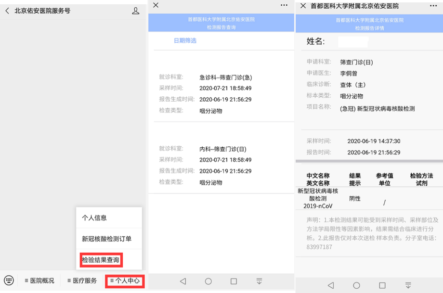This screenshot has height=293, width=443.
Task: Click the 北京佑安医院服务号 title
Action: (42, 11)
